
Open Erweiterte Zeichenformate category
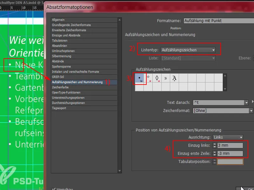pos(84,30)
